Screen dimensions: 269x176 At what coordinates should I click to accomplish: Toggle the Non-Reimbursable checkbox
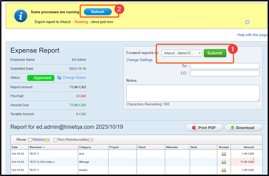coord(56,139)
